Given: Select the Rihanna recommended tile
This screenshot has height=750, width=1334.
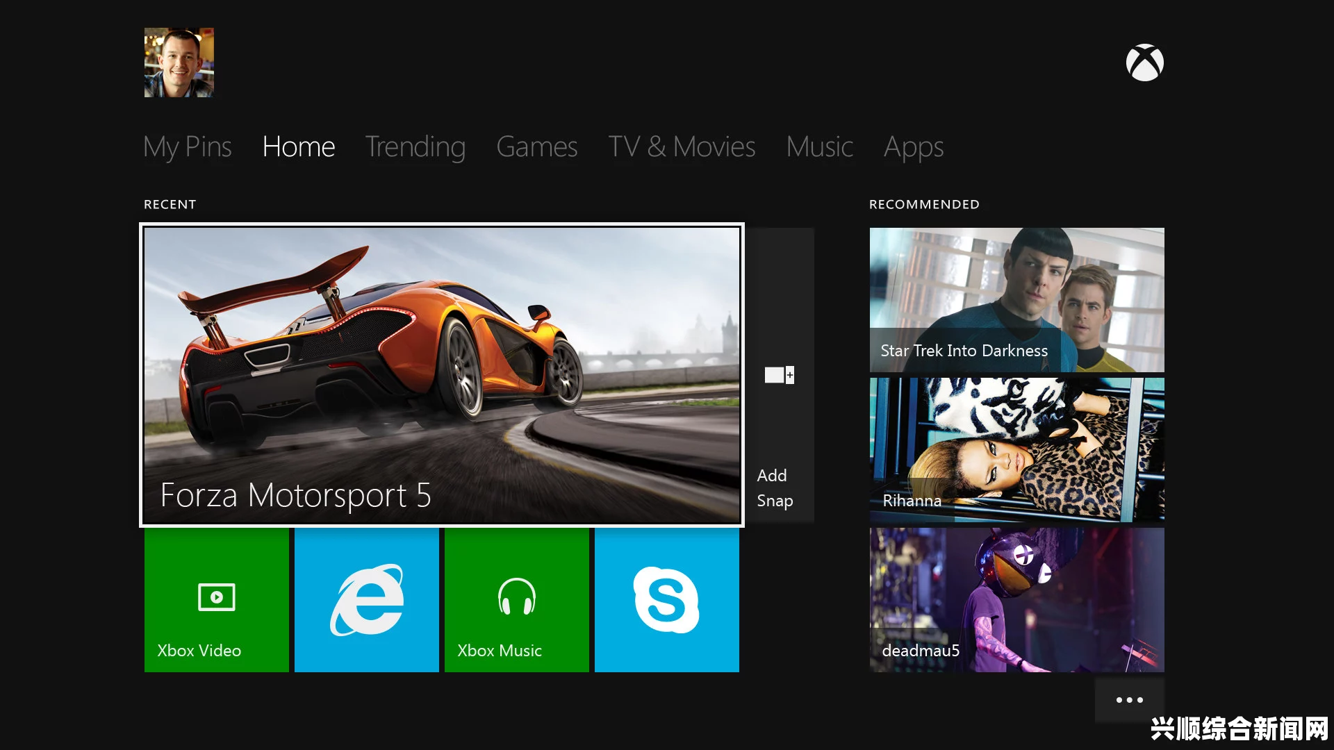Looking at the screenshot, I should (1017, 450).
